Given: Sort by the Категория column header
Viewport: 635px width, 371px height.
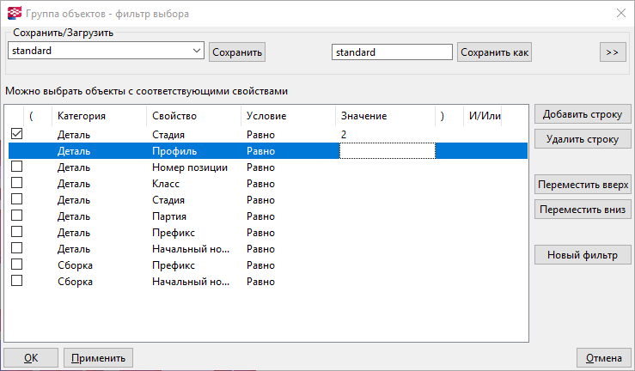Looking at the screenshot, I should (82, 116).
